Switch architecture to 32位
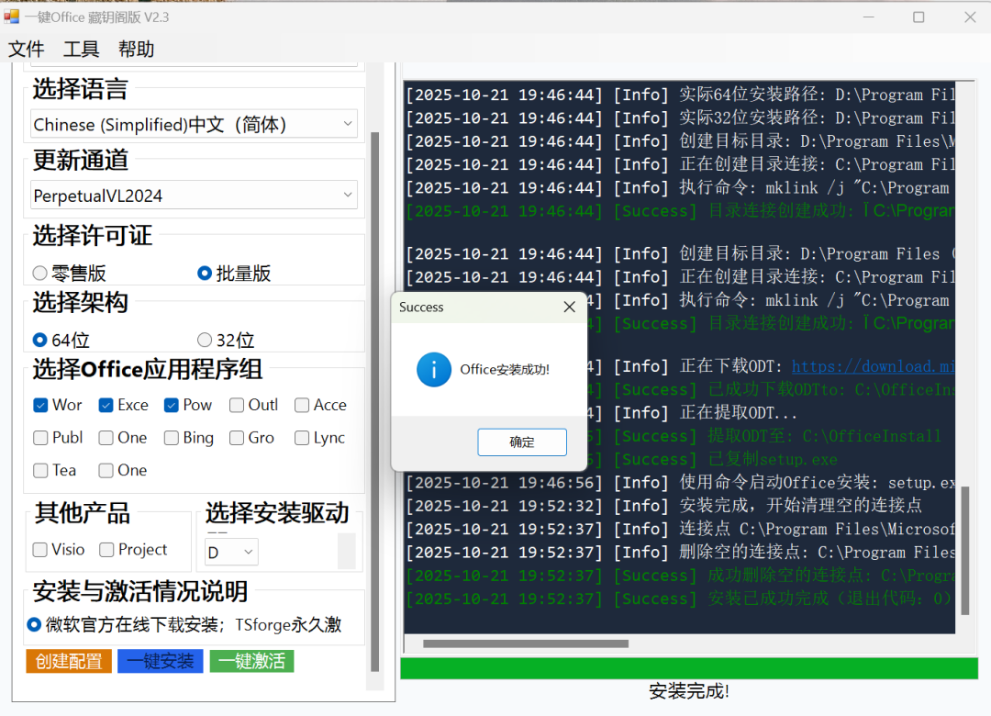Image resolution: width=991 pixels, height=716 pixels. [205, 340]
